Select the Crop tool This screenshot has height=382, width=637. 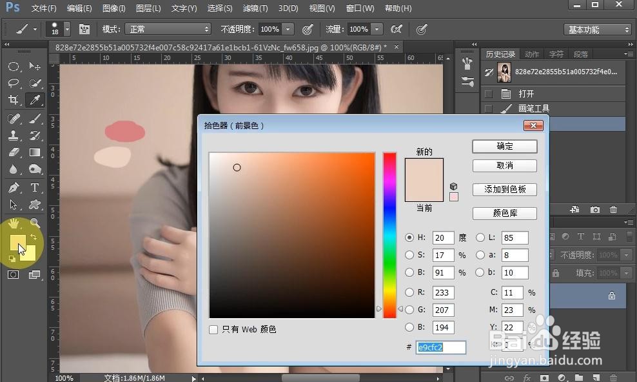click(x=14, y=100)
